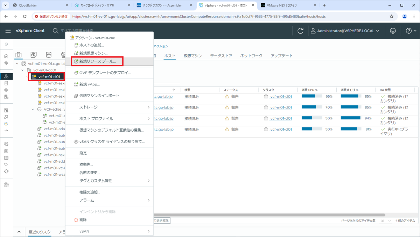Open Global Inventory Lists sidebar icon

pyautogui.click(x=6, y=97)
